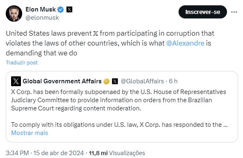Open the Global Government Affairs account name
The width and height of the screenshot is (243, 158).
(x=62, y=81)
